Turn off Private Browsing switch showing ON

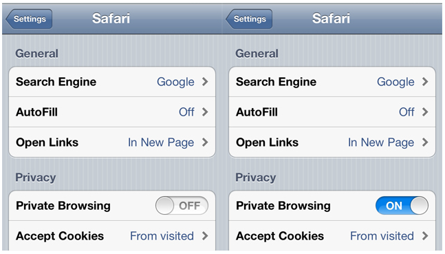coord(402,205)
